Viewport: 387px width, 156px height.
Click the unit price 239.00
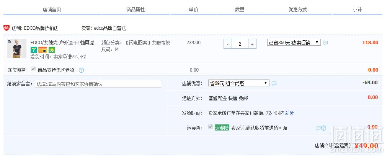point(194,43)
